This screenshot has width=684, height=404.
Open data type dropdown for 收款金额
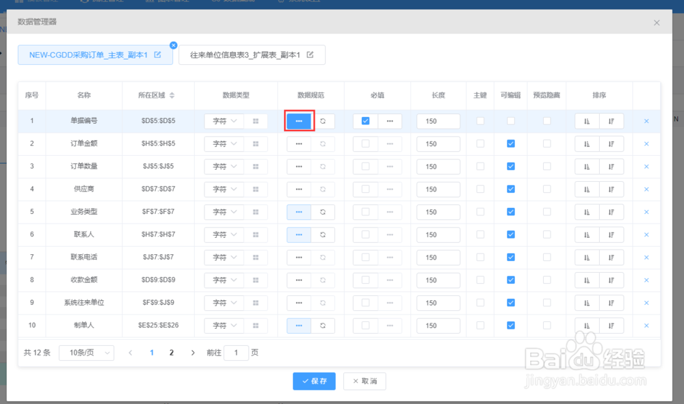click(224, 280)
